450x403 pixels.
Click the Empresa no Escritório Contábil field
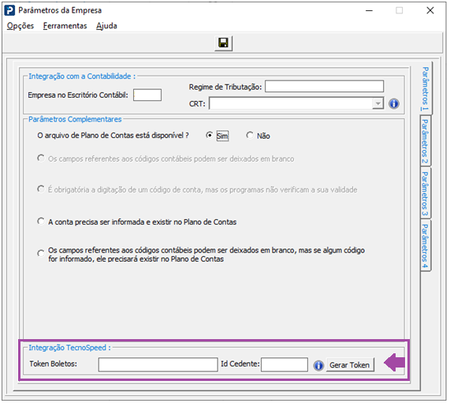click(147, 95)
